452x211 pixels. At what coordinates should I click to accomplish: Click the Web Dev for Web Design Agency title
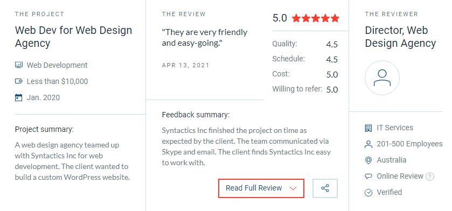coord(73,37)
